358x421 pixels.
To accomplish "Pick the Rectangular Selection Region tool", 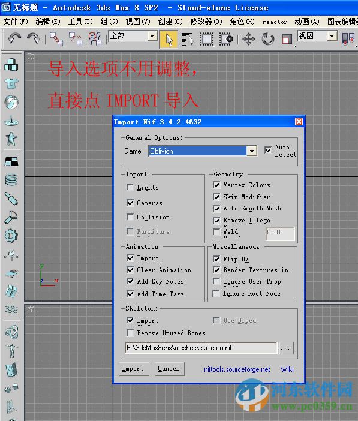I will click(x=206, y=40).
